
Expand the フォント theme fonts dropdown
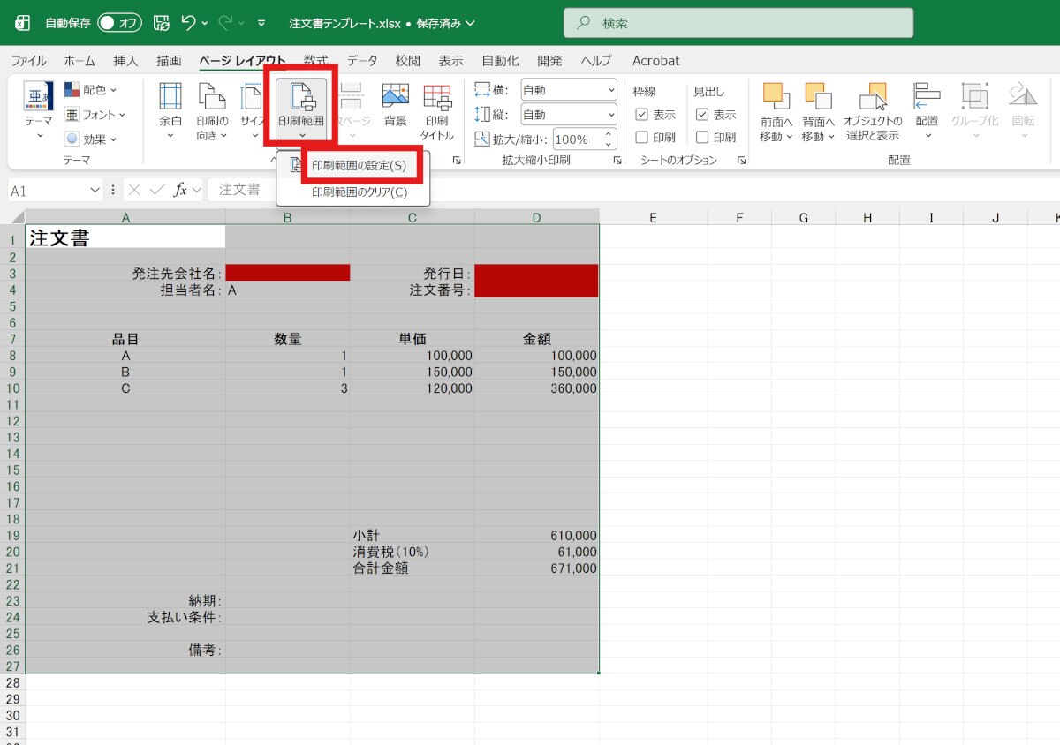click(x=95, y=115)
